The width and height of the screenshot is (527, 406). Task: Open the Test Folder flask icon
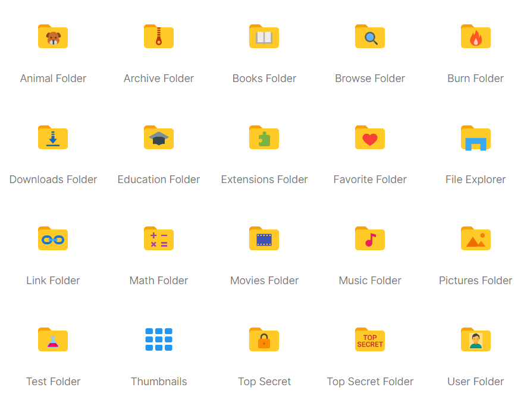pyautogui.click(x=53, y=339)
